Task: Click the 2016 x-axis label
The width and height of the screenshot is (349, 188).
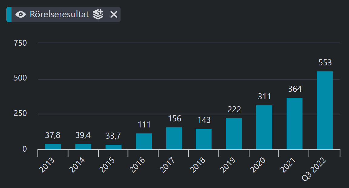Action: click(x=137, y=165)
